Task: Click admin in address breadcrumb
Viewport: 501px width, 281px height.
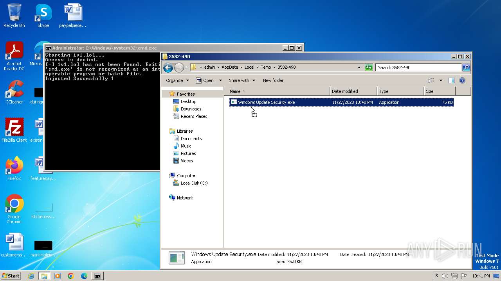Action: click(209, 67)
